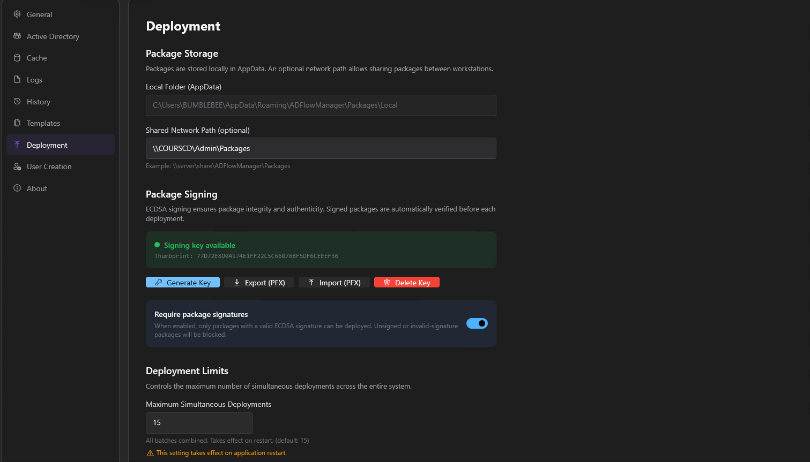
Task: Click the download icon on Export (PFX)
Action: pos(237,282)
